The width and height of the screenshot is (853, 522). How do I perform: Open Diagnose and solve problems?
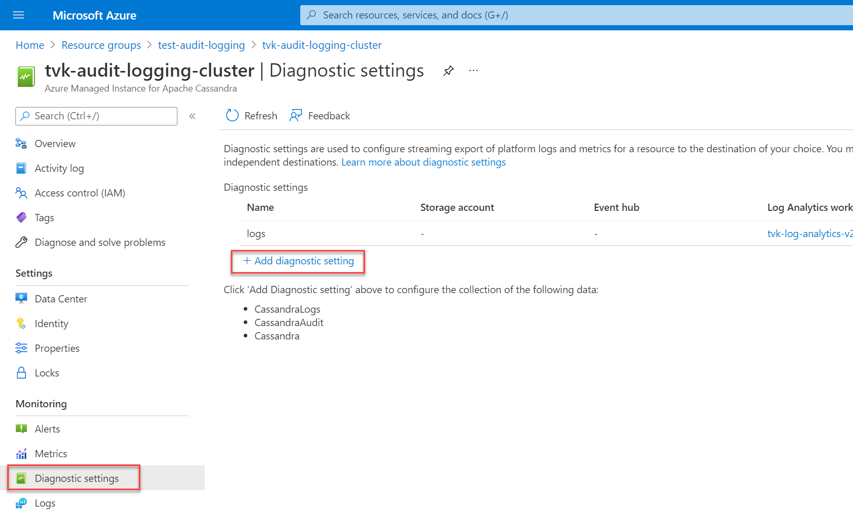point(100,242)
